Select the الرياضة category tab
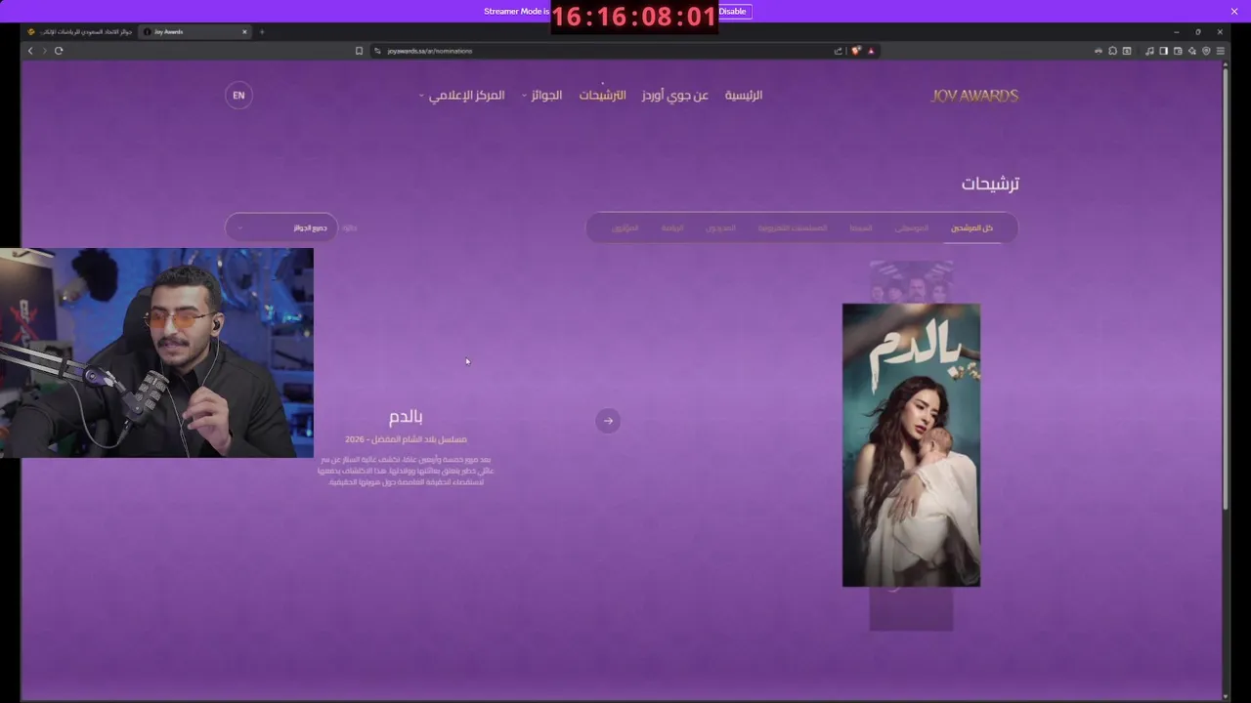Viewport: 1251px width, 703px height. tap(672, 228)
